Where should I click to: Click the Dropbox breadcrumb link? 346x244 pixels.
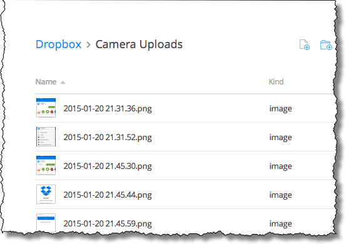58,44
